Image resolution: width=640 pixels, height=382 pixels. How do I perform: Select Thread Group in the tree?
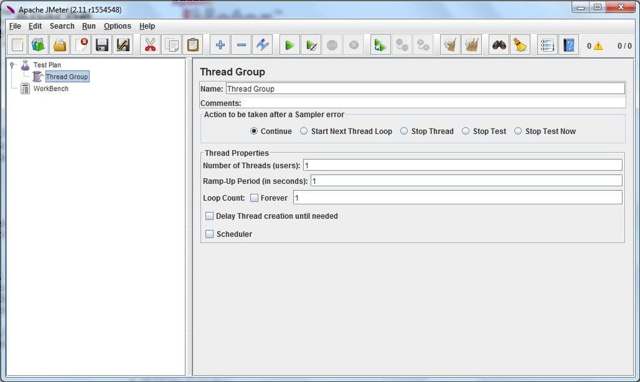67,77
